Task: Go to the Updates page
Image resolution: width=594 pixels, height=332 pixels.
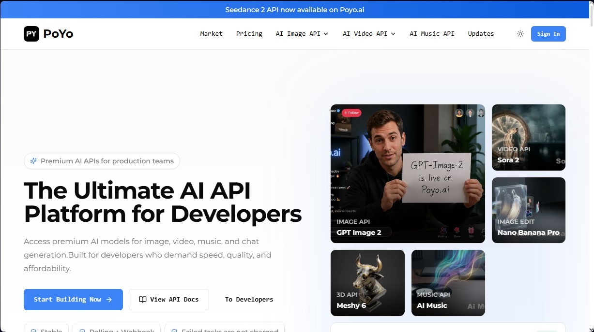Action: coord(481,34)
